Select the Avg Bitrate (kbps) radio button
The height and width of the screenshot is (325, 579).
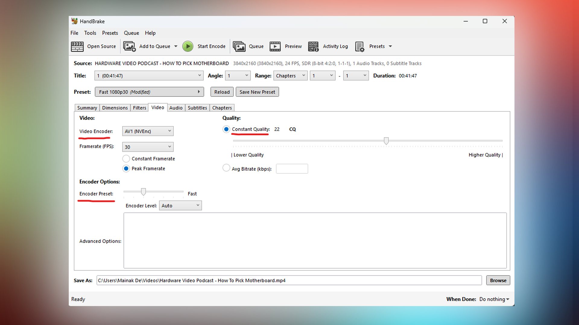pos(226,168)
